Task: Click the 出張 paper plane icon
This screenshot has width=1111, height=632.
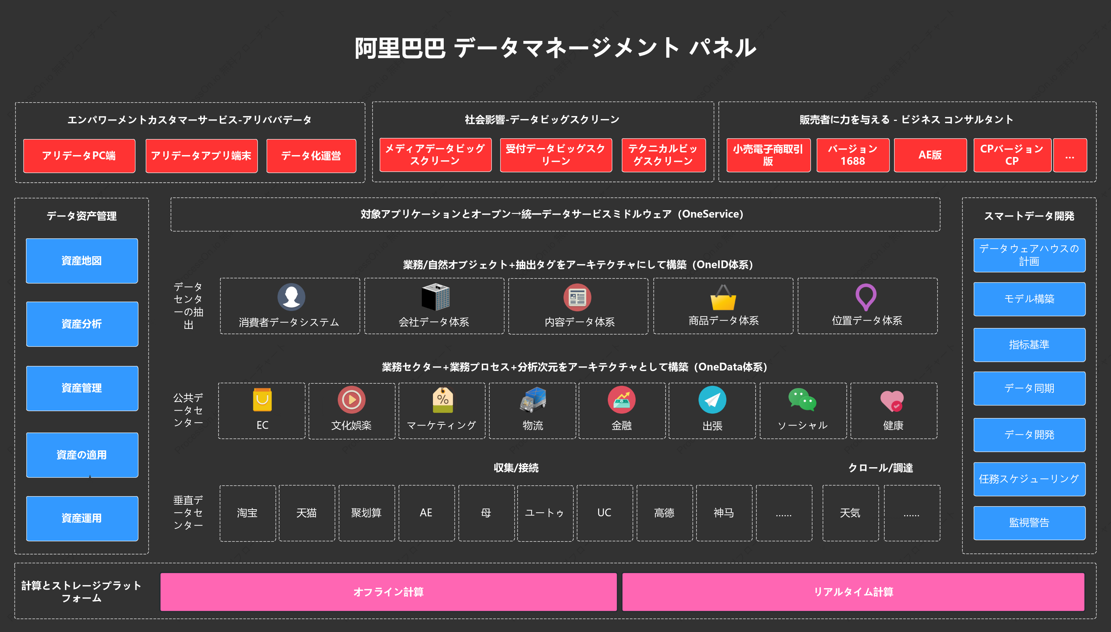Action: pos(712,400)
